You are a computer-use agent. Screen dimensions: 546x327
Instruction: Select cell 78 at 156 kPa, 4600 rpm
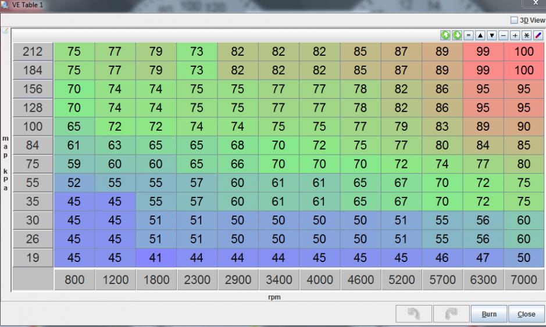(x=361, y=89)
